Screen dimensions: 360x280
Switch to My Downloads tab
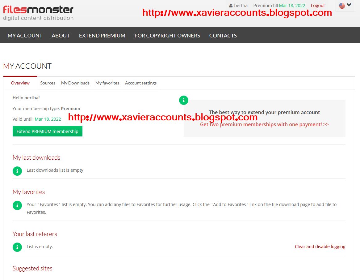click(x=75, y=83)
